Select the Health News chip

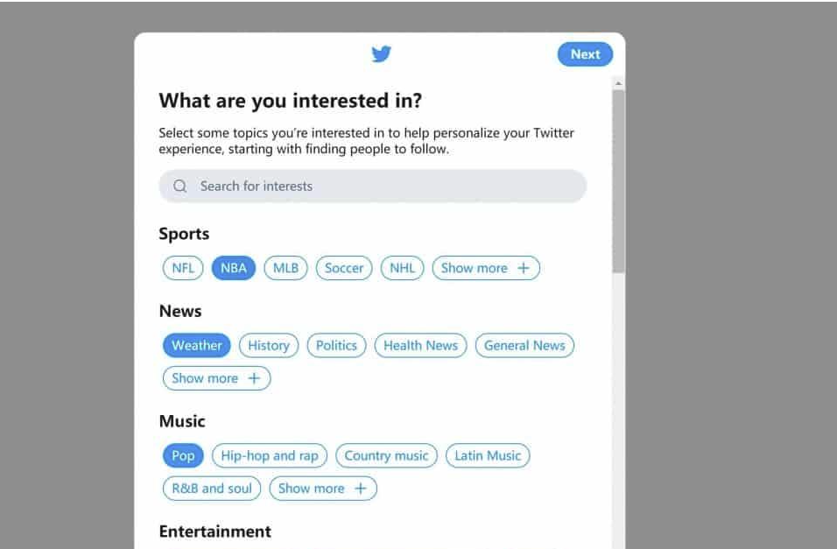pyautogui.click(x=420, y=345)
